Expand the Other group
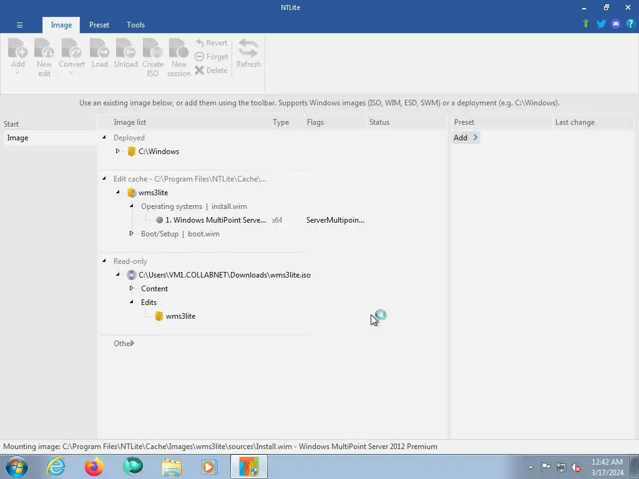This screenshot has height=479, width=639. click(x=132, y=344)
